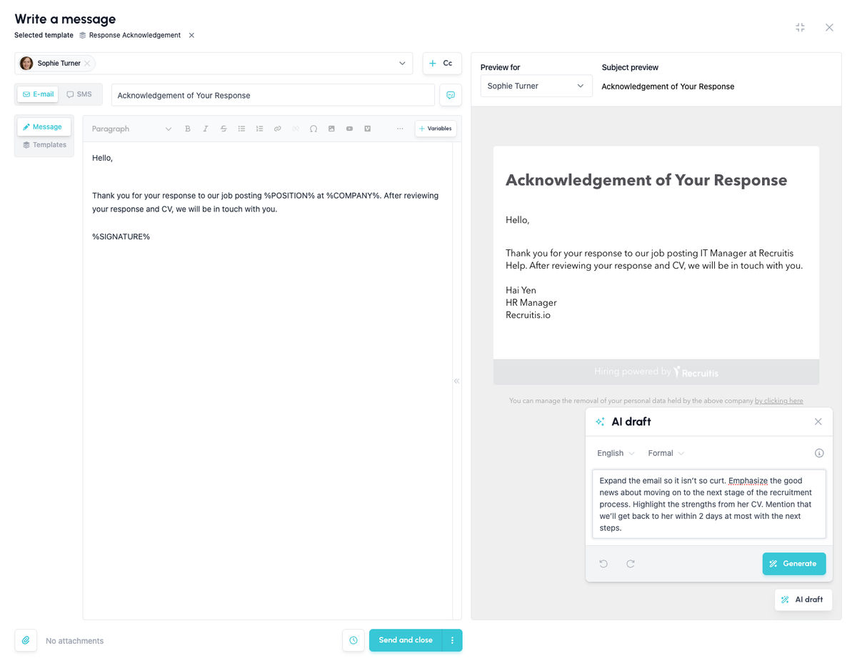The width and height of the screenshot is (857, 666).
Task: Apply bold formatting in editor toolbar
Action: pyautogui.click(x=188, y=129)
